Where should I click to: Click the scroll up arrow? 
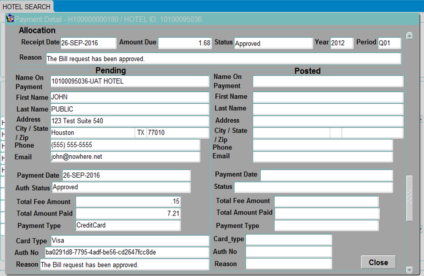click(x=409, y=36)
